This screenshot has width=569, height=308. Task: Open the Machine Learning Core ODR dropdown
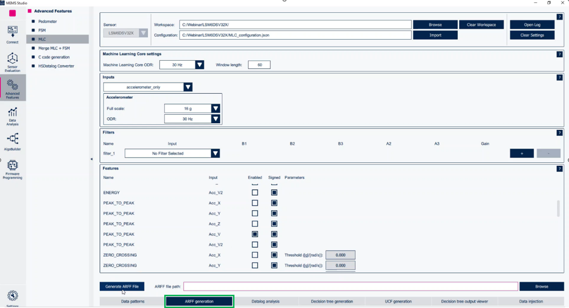pyautogui.click(x=200, y=65)
